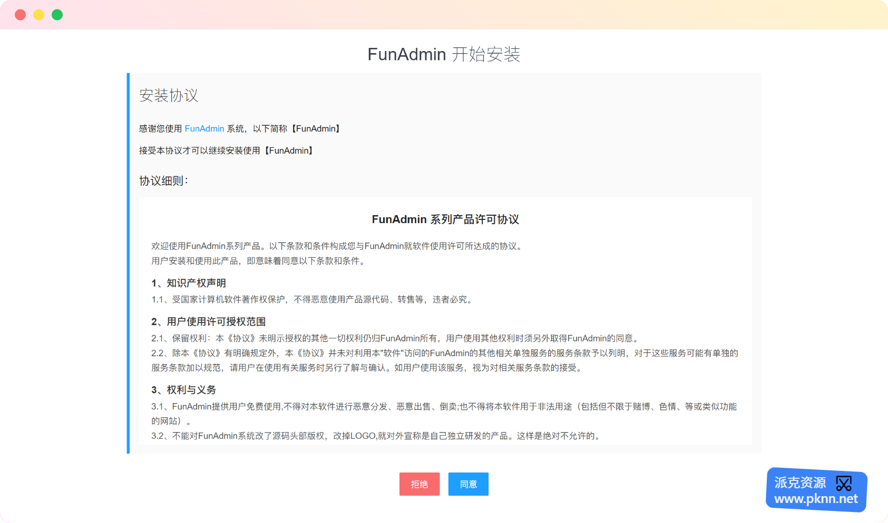Click the 协议细则 label
The image size is (888, 523).
pos(163,181)
